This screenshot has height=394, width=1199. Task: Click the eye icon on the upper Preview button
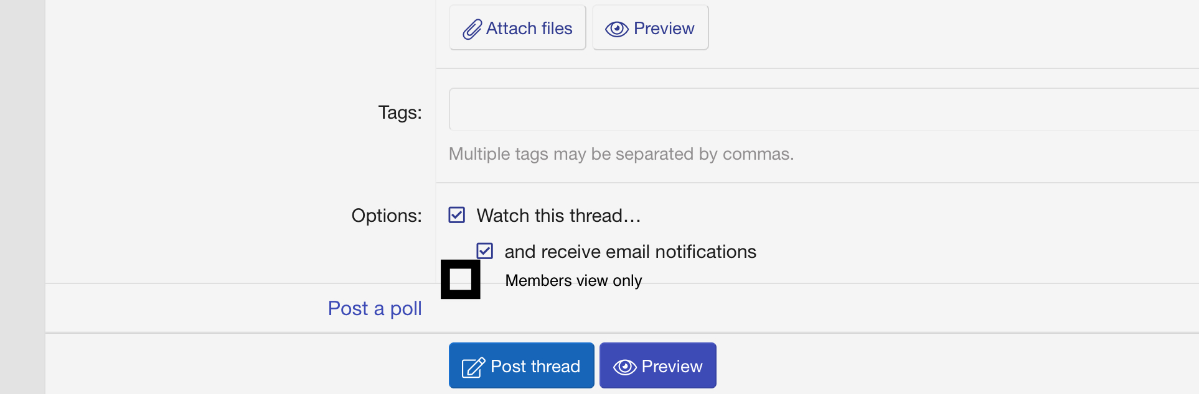point(616,29)
